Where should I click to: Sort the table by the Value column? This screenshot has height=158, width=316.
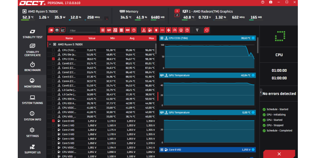(x=92, y=38)
